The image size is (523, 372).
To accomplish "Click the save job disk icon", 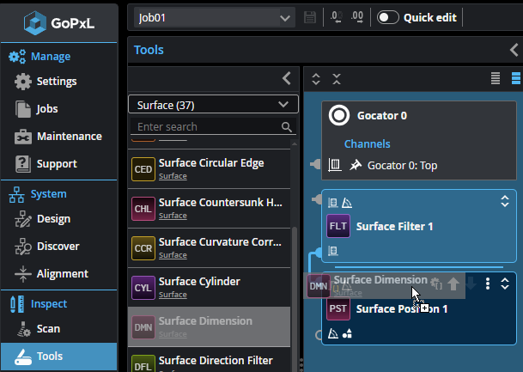I will click(311, 17).
